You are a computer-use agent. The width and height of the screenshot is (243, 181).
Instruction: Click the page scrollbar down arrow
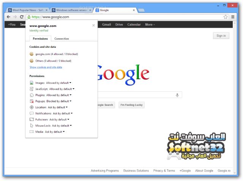click(x=235, y=173)
